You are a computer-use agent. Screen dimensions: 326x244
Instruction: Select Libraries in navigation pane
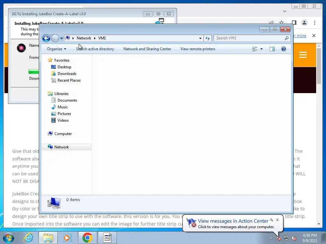61,94
